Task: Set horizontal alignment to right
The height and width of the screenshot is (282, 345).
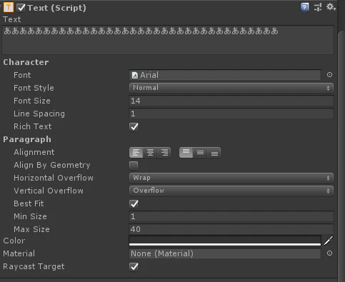Action: 164,153
